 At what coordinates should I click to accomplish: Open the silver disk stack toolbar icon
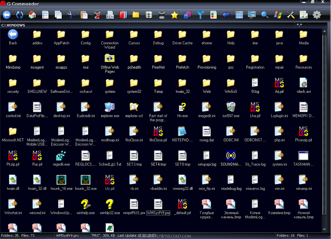(149, 15)
